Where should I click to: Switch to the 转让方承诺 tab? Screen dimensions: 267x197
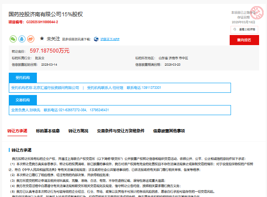17,131
